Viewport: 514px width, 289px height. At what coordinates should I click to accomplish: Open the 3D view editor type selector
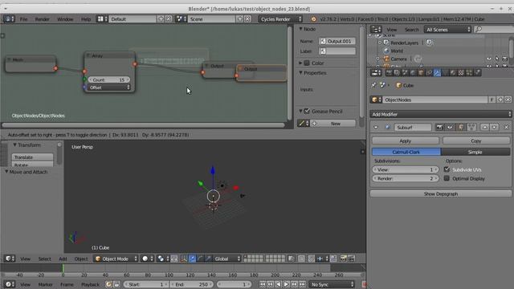pos(10,258)
